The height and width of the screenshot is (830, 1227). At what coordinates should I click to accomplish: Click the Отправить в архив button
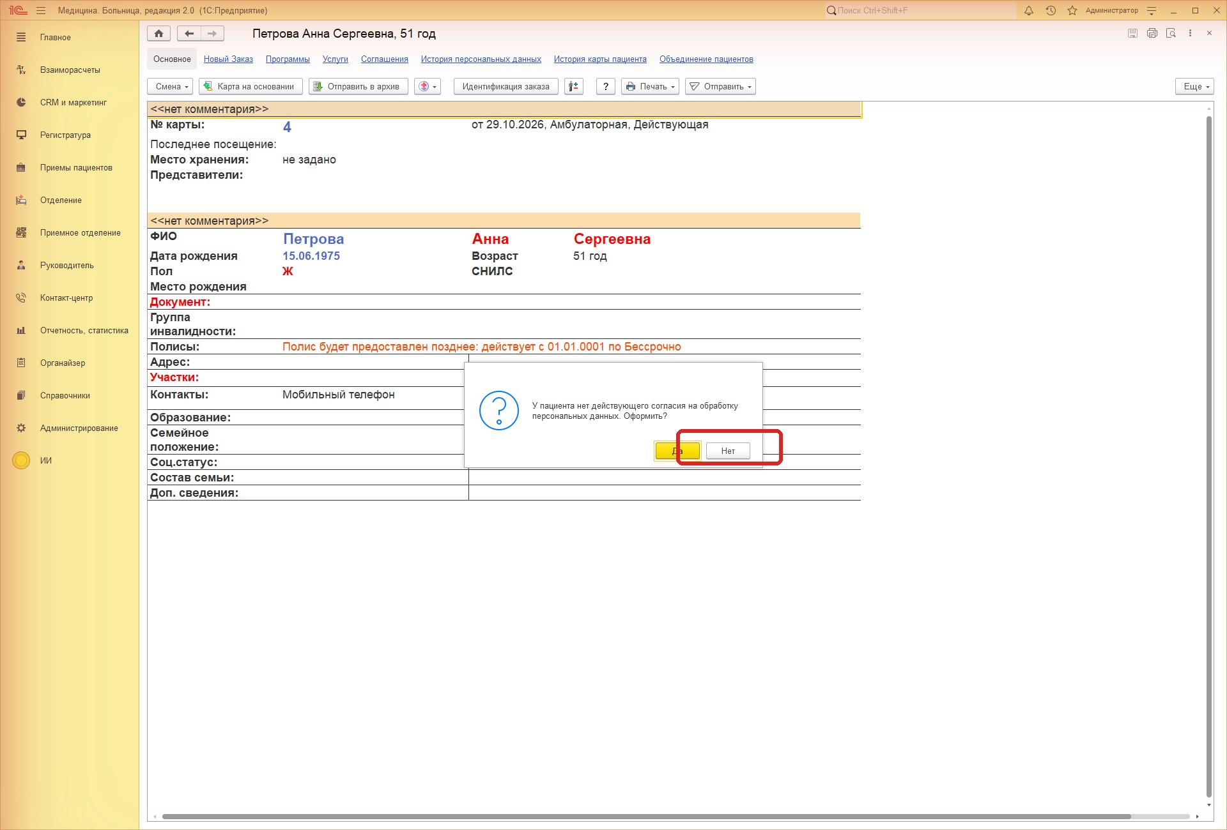click(359, 87)
